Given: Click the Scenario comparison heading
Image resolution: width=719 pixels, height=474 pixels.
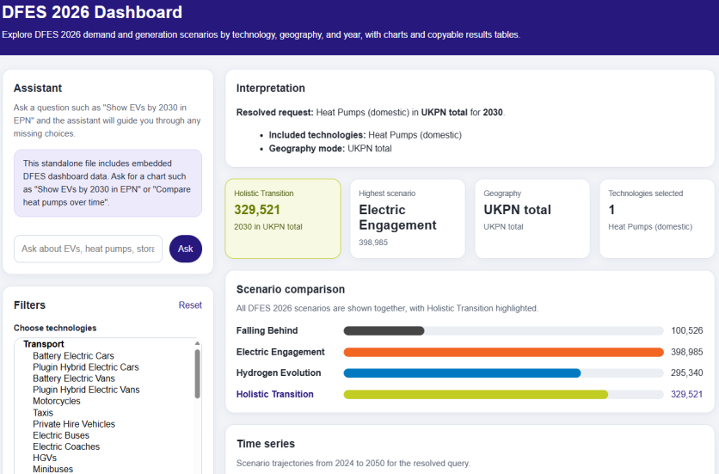Looking at the screenshot, I should pos(290,290).
